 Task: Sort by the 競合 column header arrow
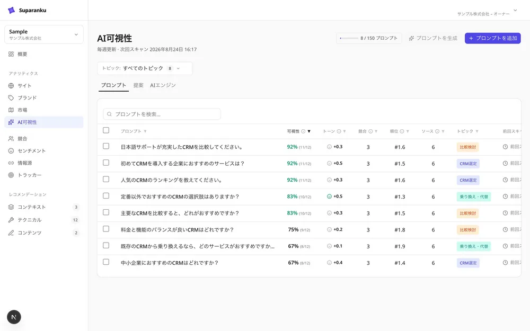click(376, 131)
